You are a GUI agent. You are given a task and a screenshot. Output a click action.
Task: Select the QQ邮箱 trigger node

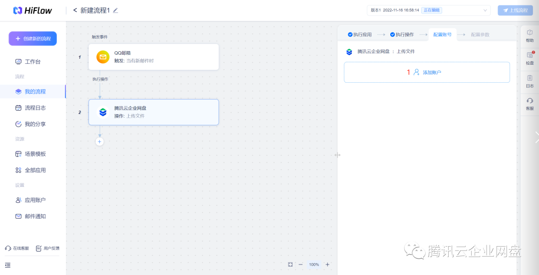pyautogui.click(x=154, y=57)
